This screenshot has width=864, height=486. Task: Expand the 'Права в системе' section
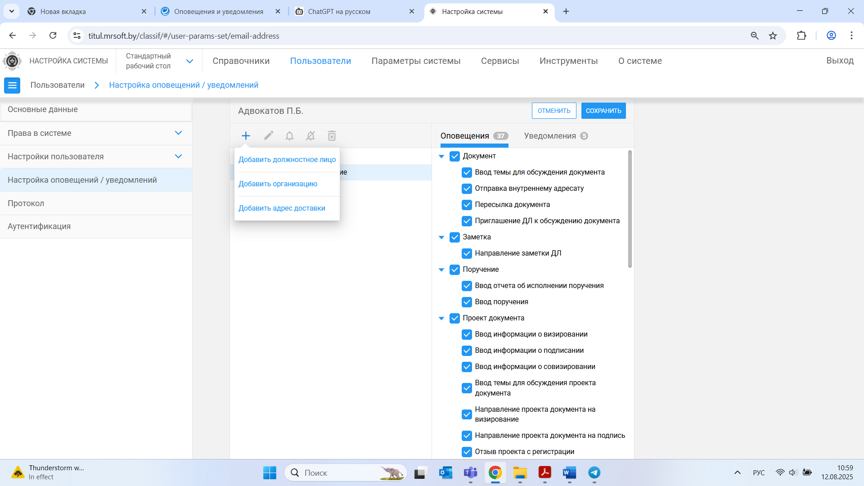pyautogui.click(x=178, y=133)
